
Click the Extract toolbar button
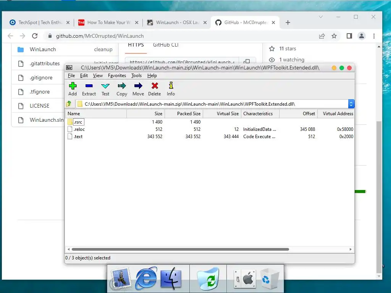coord(89,89)
